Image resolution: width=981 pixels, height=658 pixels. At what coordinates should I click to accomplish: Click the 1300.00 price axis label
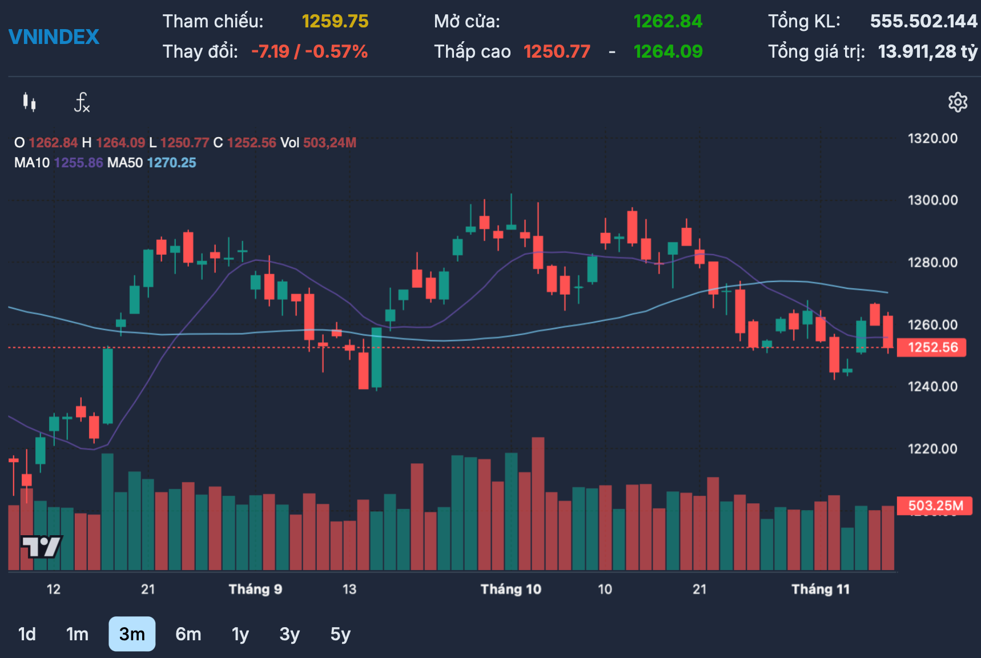click(x=932, y=200)
